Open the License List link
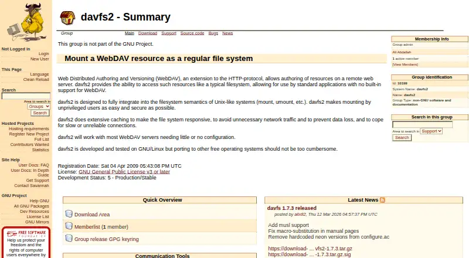 pos(38,217)
